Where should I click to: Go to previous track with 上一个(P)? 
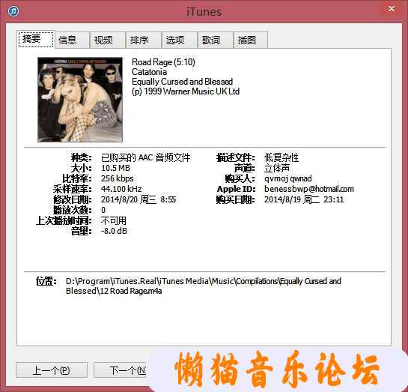[x=52, y=370]
